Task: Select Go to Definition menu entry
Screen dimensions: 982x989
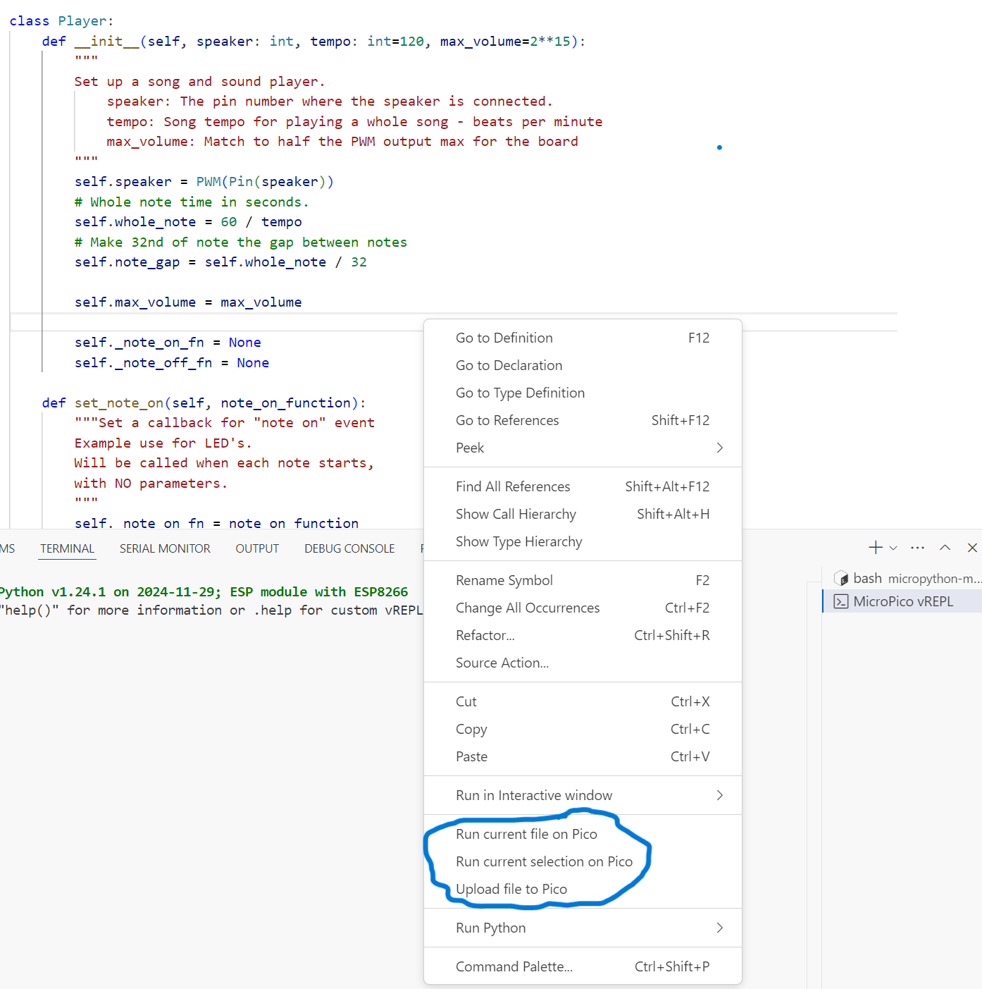Action: click(x=504, y=338)
